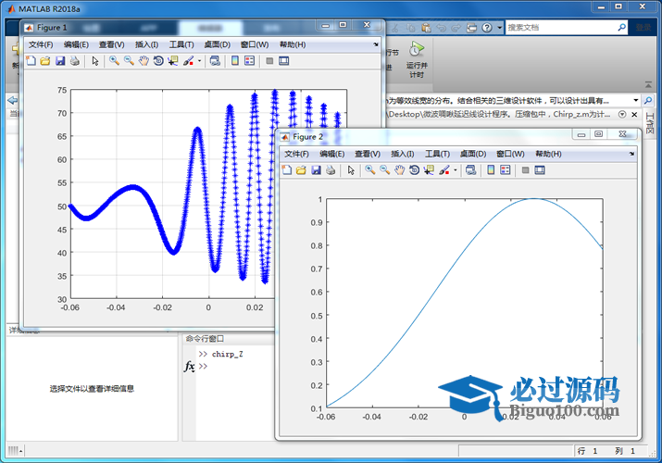Click magnifier icon in documentation search box
Viewport: 662px width, 463px height.
622,28
